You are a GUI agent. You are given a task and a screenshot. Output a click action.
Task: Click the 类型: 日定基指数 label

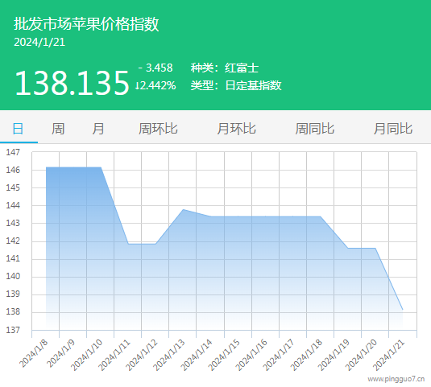point(236,85)
